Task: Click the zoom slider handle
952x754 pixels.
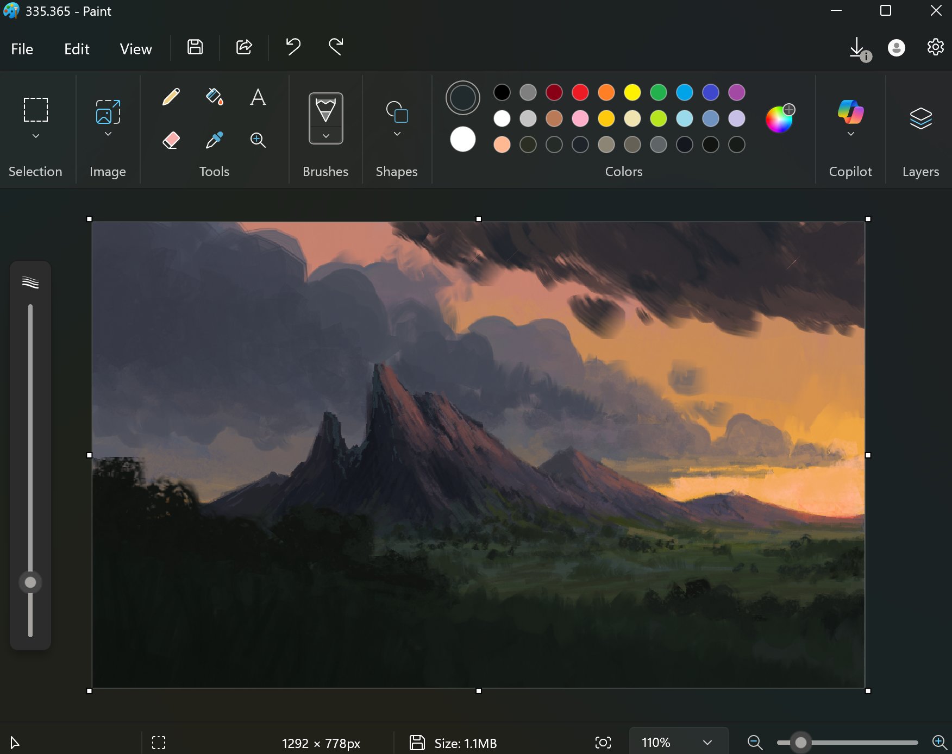Action: pos(800,742)
